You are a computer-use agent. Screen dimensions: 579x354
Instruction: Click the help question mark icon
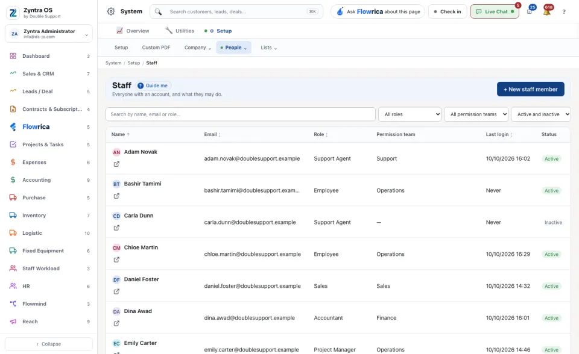(x=564, y=12)
